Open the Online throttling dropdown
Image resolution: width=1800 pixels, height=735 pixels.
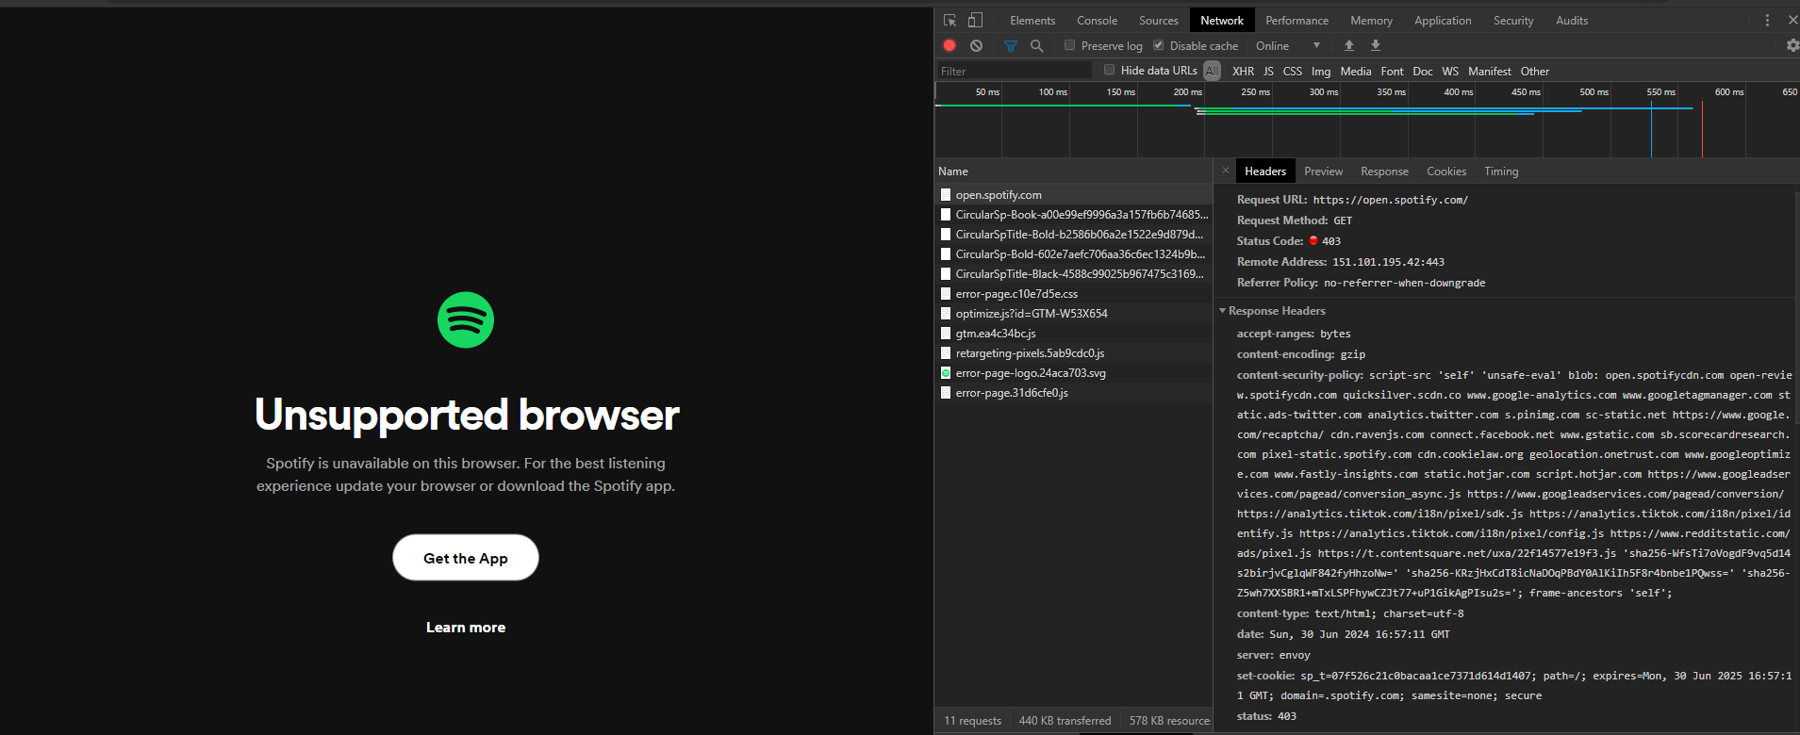click(1288, 45)
